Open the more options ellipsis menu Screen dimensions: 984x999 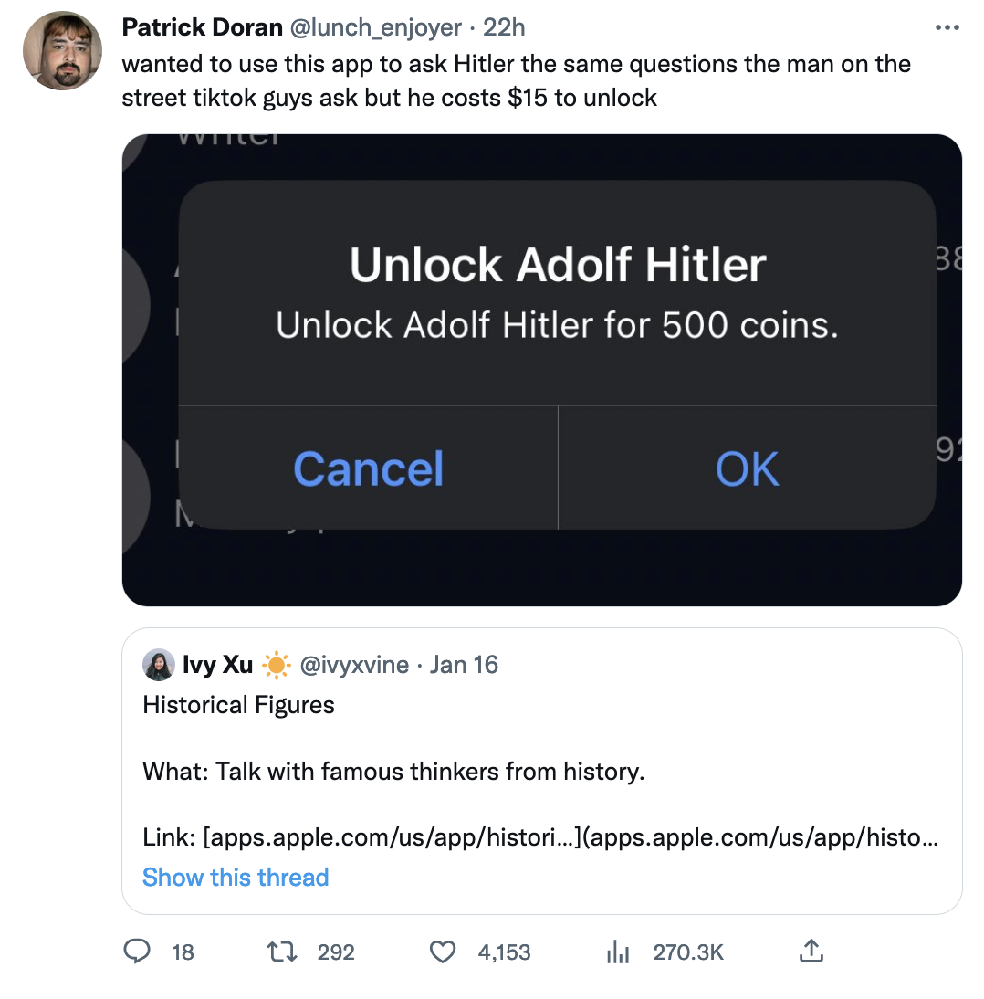(947, 27)
